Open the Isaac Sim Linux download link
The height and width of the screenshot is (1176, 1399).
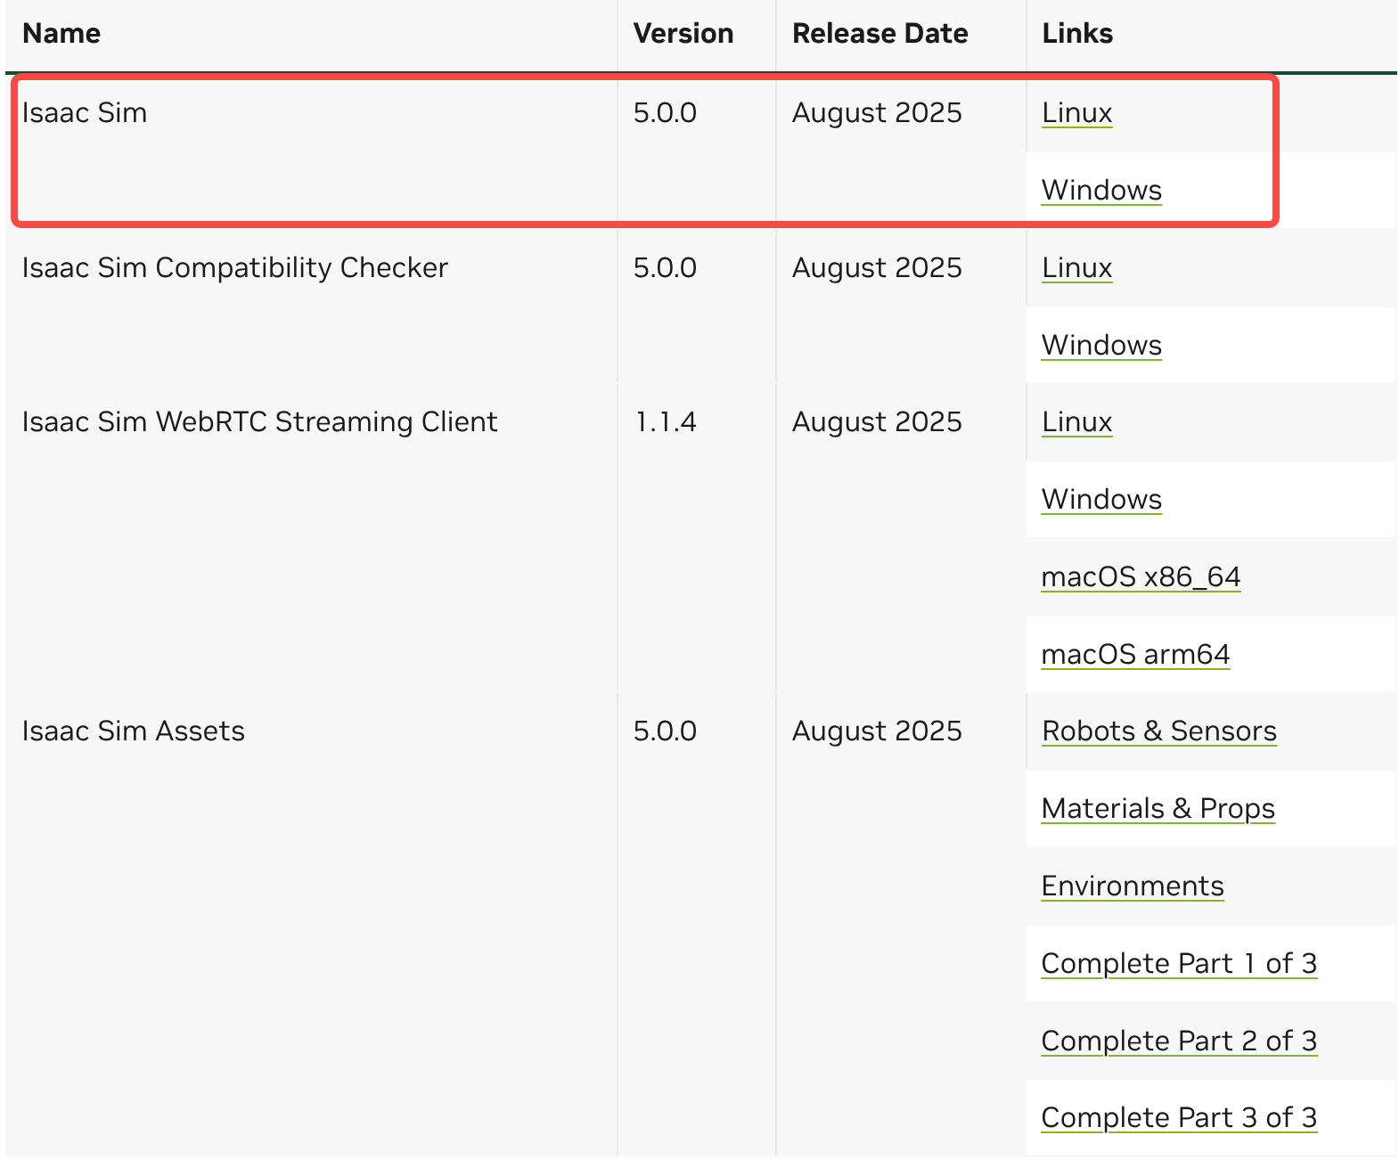[1076, 113]
